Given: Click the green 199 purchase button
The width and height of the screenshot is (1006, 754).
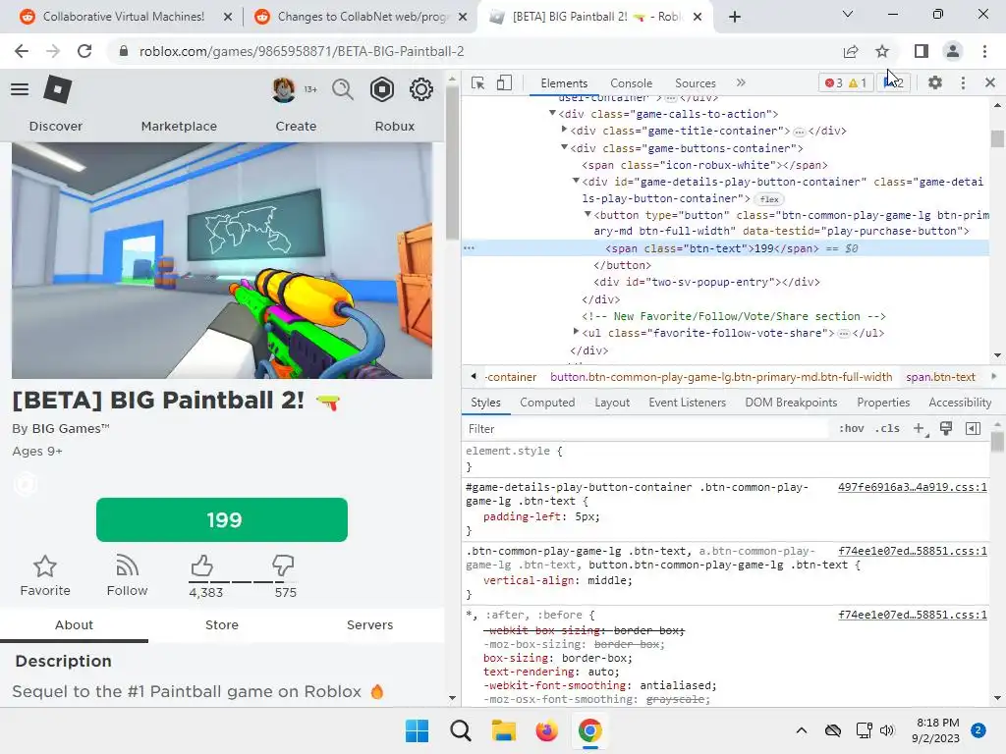Looking at the screenshot, I should [222, 520].
